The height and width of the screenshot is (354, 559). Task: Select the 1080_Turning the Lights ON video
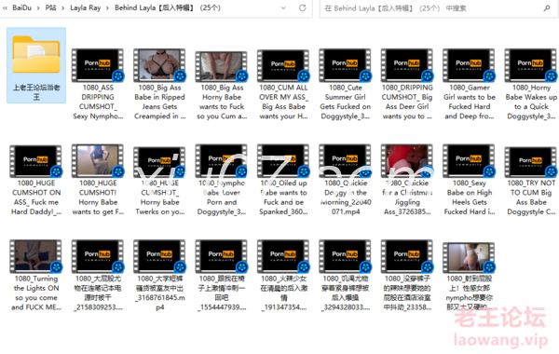36,276
